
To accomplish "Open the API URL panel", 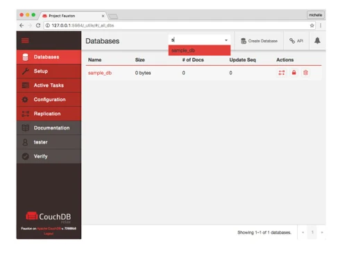I will point(296,41).
